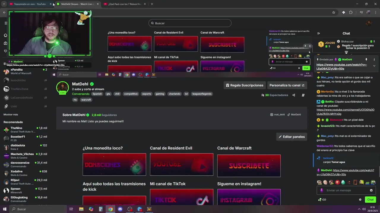Open the Kick sidebar hamburger menu
This screenshot has width=380, height=213.
(x=6, y=23)
